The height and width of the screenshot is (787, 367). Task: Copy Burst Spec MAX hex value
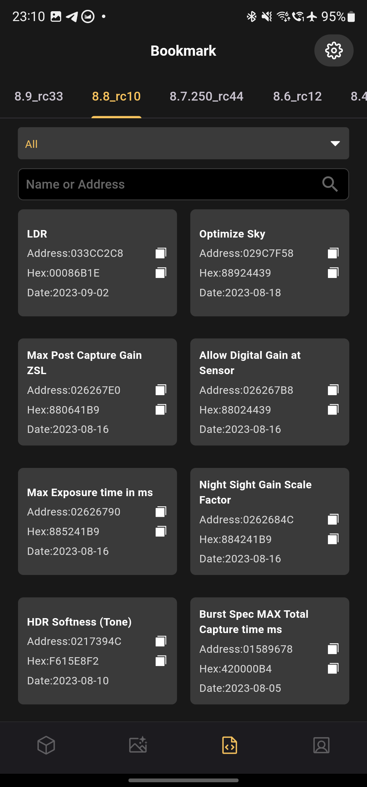[x=333, y=669]
